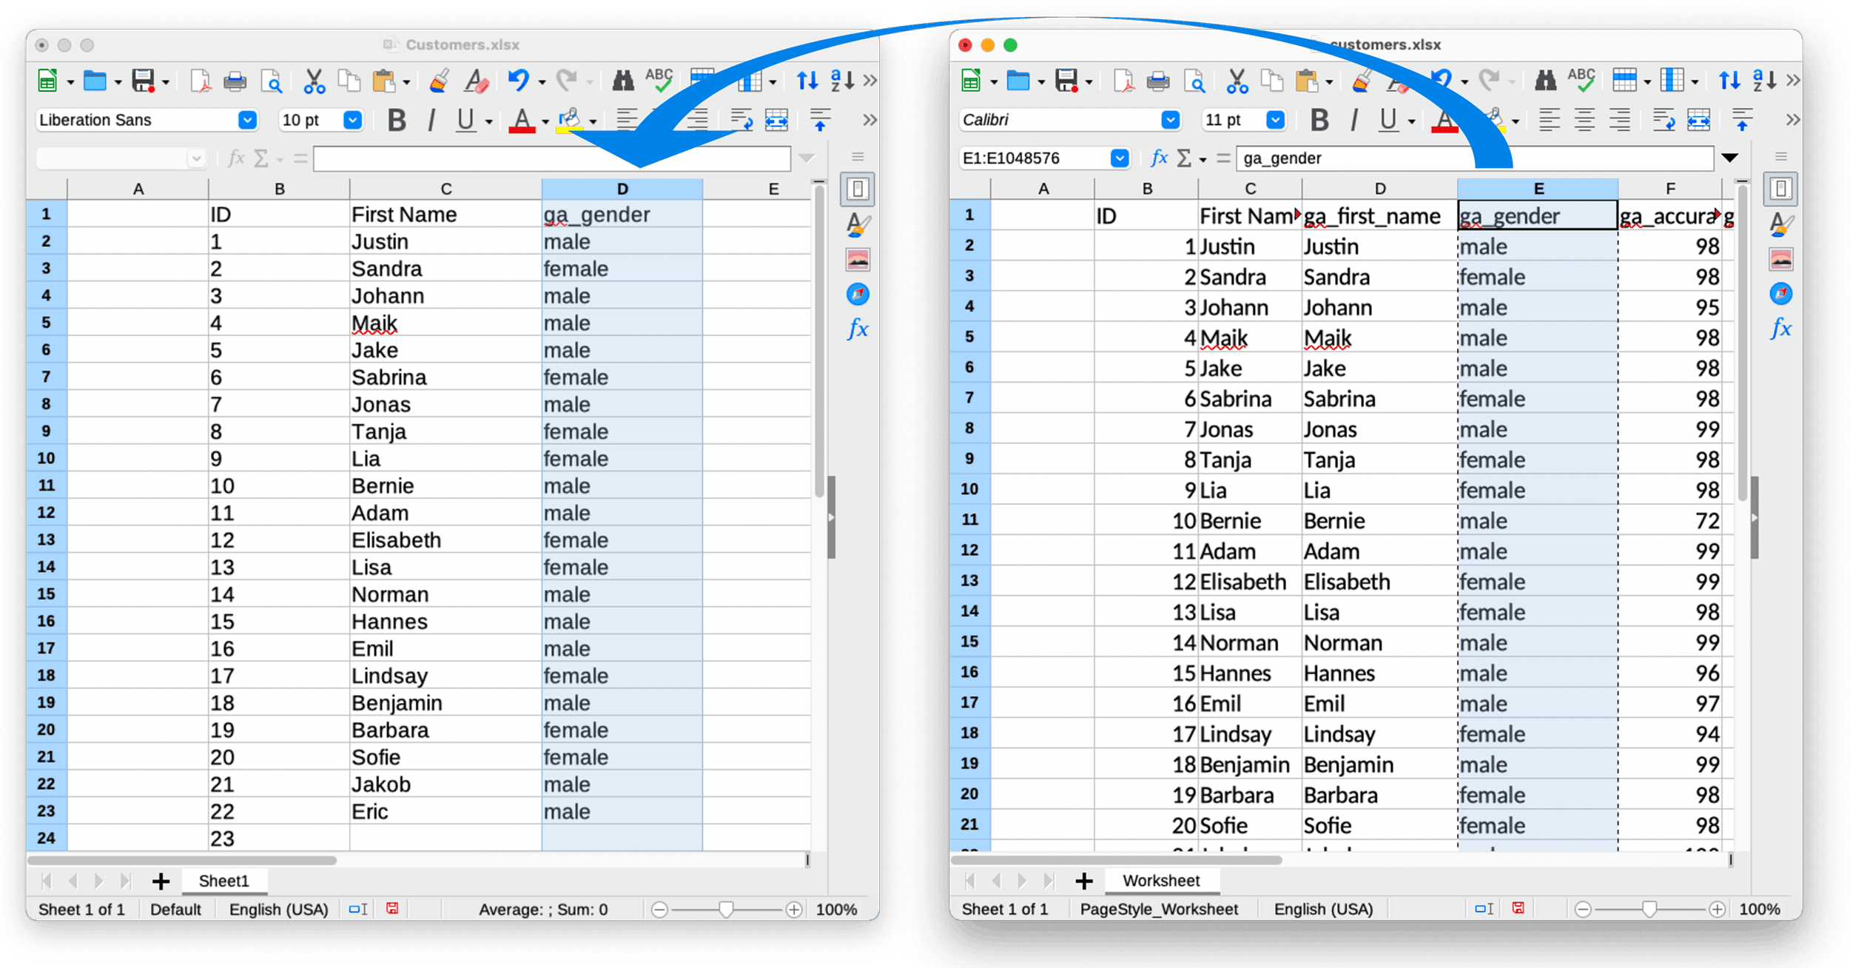Select the Sheet1 tab
Viewport: 1850px width, 968px height.
223,881
